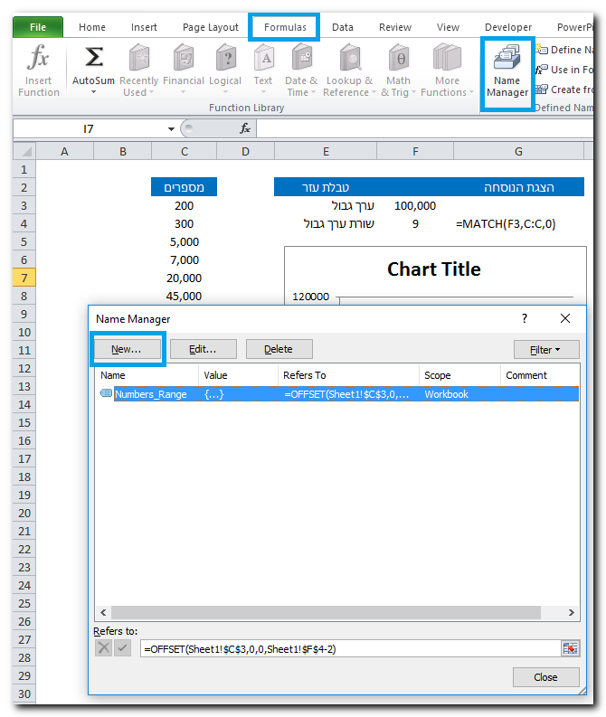Click the Refers to formula input field
Screen dimensions: 606x717
coord(348,649)
